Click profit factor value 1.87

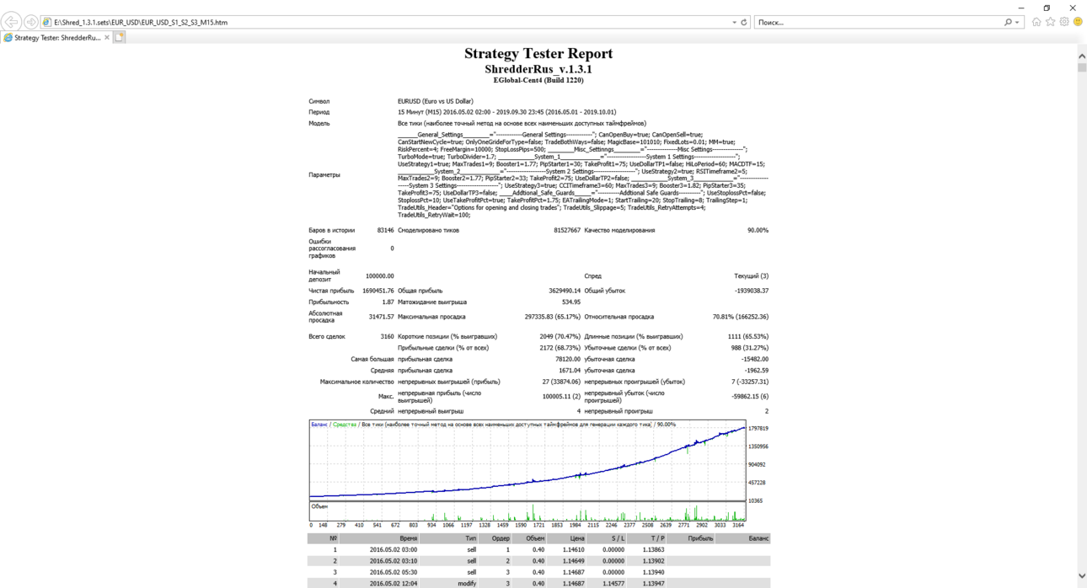(x=388, y=302)
